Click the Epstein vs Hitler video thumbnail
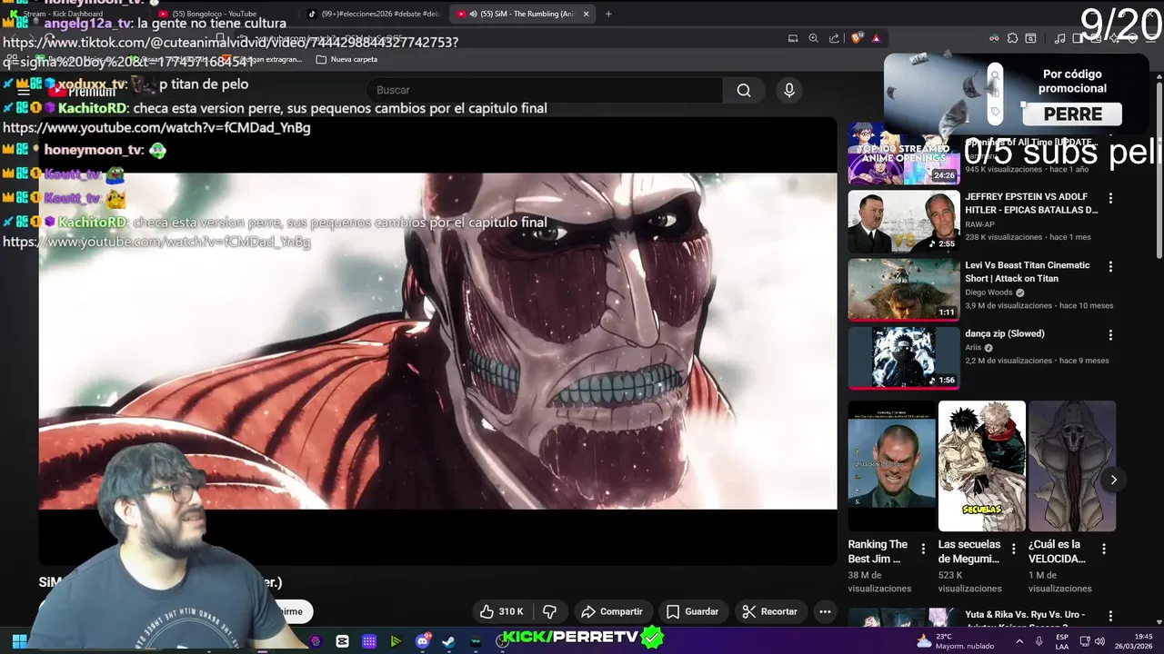1164x654 pixels. tap(904, 221)
